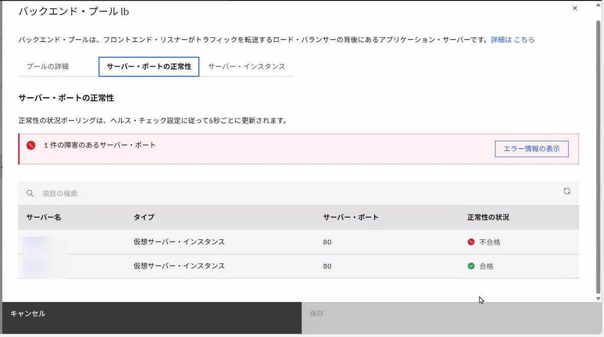604x337 pixels.
Task: Click the green passed status icon 合格
Action: pyautogui.click(x=471, y=266)
